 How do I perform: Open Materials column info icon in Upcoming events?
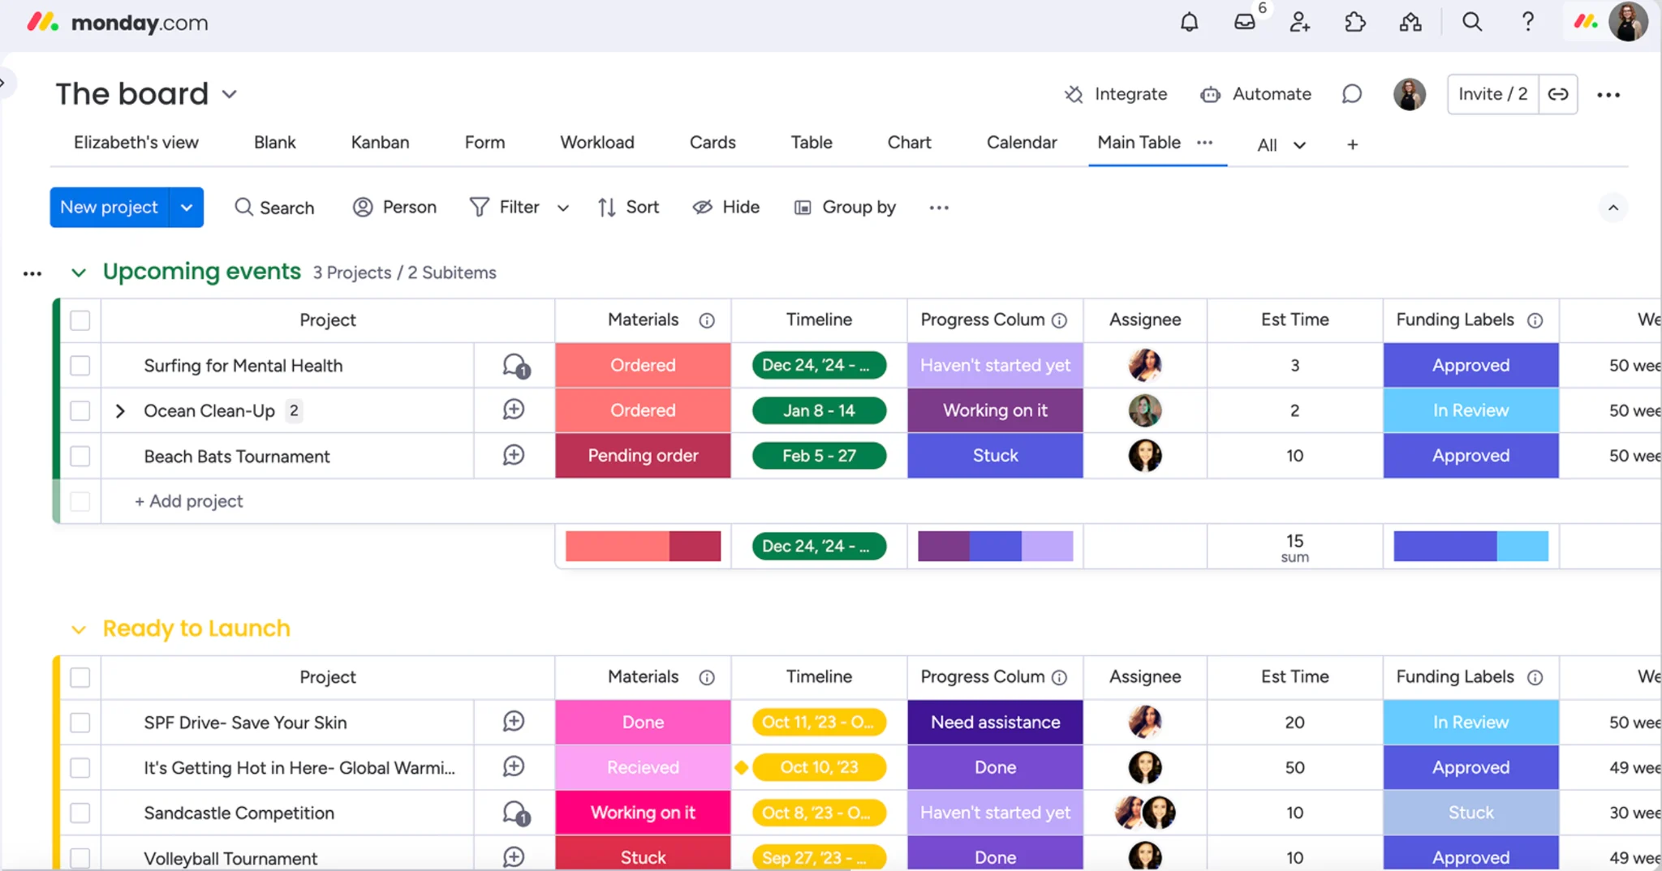pyautogui.click(x=707, y=320)
